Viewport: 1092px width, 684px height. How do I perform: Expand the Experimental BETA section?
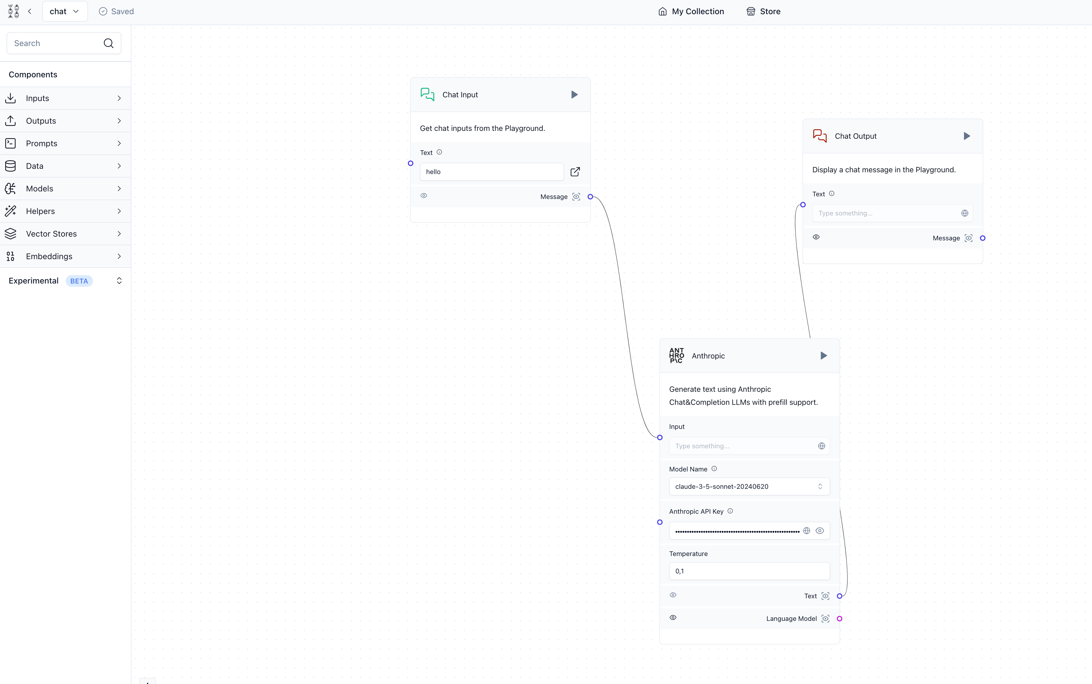[119, 281]
